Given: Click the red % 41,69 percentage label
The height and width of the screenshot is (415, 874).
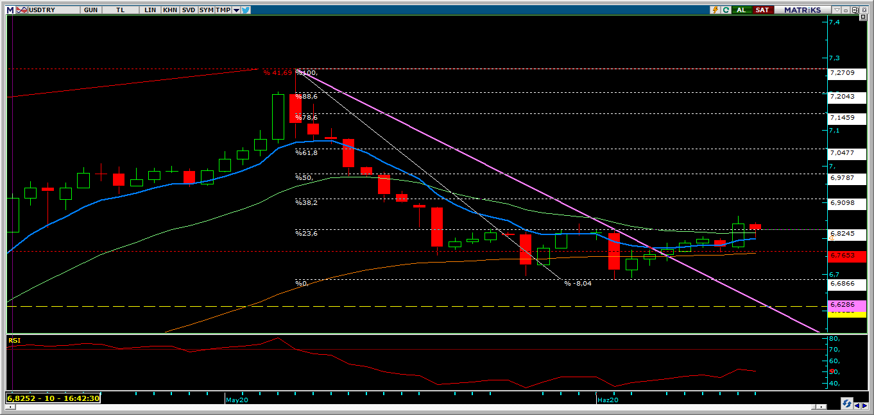Looking at the screenshot, I should point(277,73).
